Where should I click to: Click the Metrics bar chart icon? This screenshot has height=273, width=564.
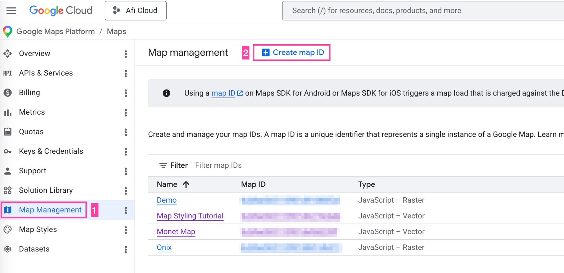(x=8, y=113)
